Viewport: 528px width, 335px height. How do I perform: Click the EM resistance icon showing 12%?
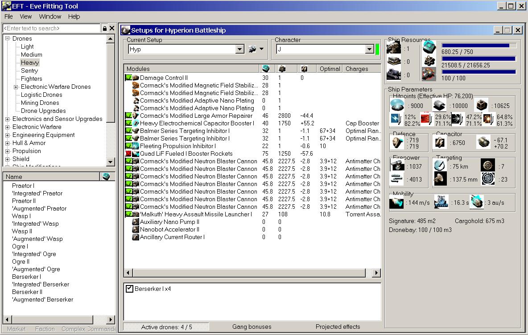click(396, 120)
